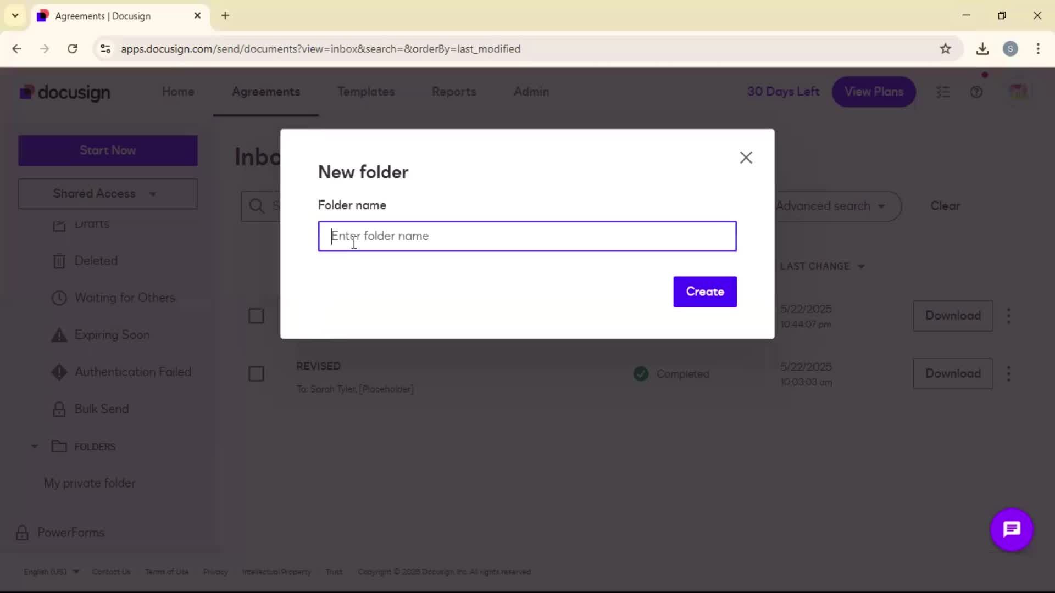Close the New folder dialog
Image resolution: width=1055 pixels, height=593 pixels.
pos(746,158)
